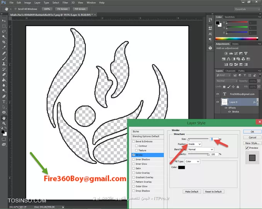The height and width of the screenshot is (209, 262).
Task: Click Cancel in Layer Style dialog
Action: coord(252,137)
